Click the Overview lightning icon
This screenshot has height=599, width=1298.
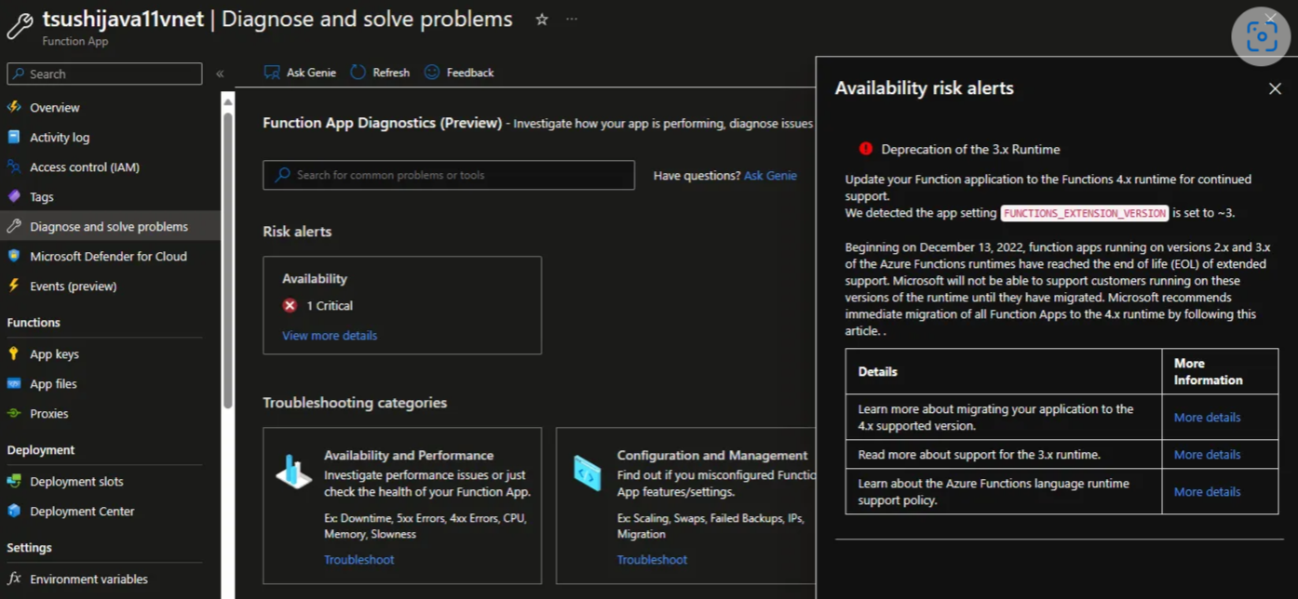[14, 107]
